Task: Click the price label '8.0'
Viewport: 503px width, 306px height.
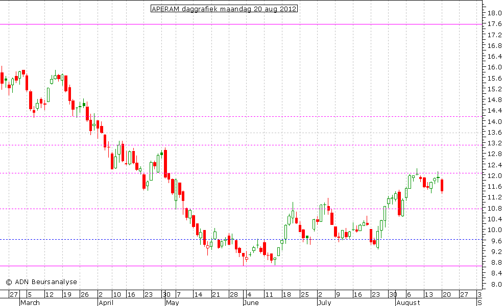Action: click(x=496, y=284)
